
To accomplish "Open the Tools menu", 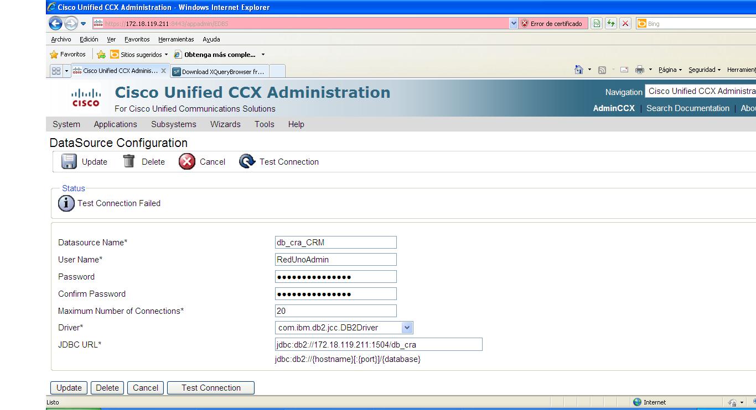I will [265, 124].
